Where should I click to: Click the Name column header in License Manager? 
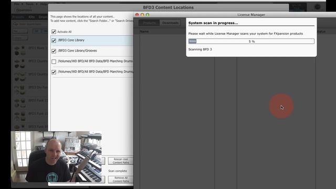point(144,31)
